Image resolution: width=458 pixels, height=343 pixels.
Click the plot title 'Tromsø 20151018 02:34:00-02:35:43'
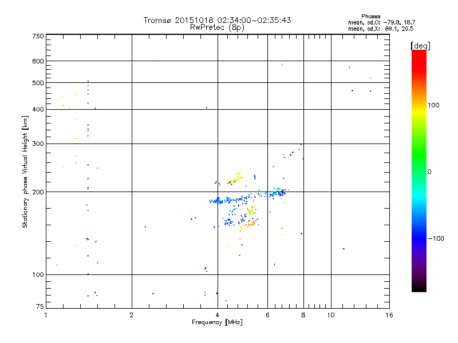[x=217, y=20]
